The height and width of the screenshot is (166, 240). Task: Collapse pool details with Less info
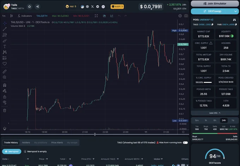click(x=215, y=113)
